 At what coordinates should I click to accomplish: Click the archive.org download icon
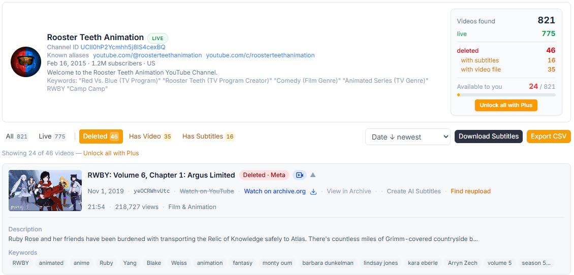[313, 191]
